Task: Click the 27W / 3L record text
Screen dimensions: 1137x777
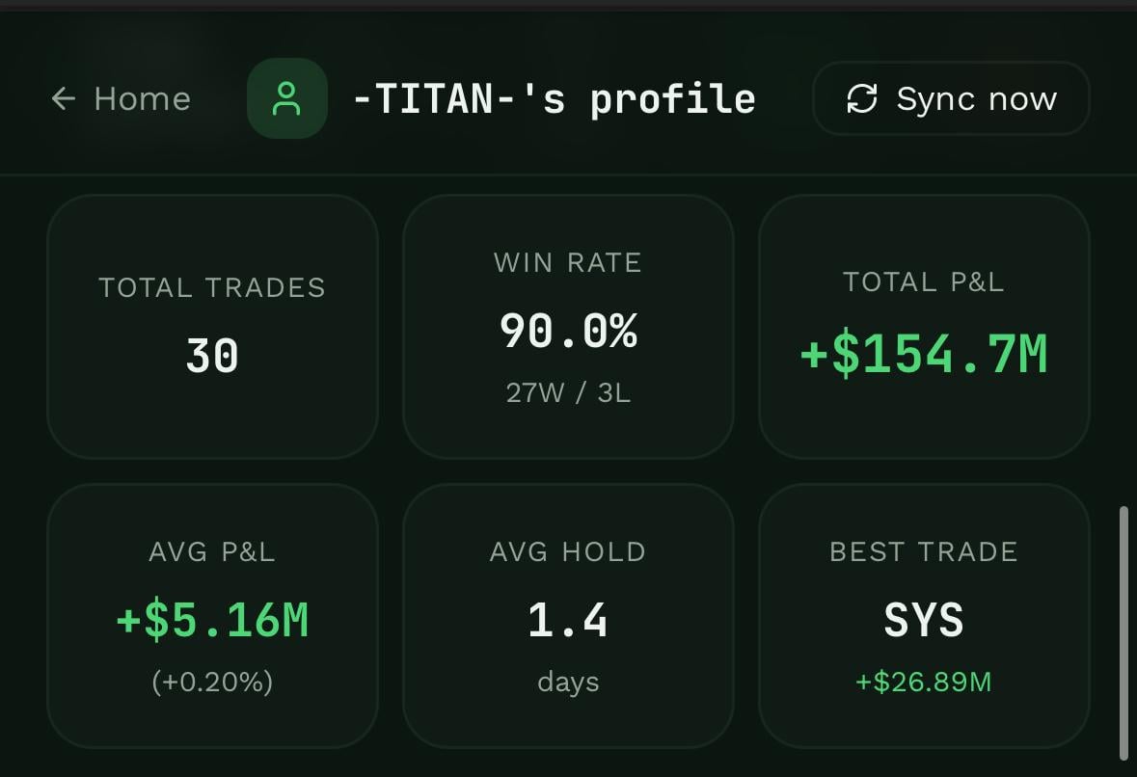Action: [569, 393]
